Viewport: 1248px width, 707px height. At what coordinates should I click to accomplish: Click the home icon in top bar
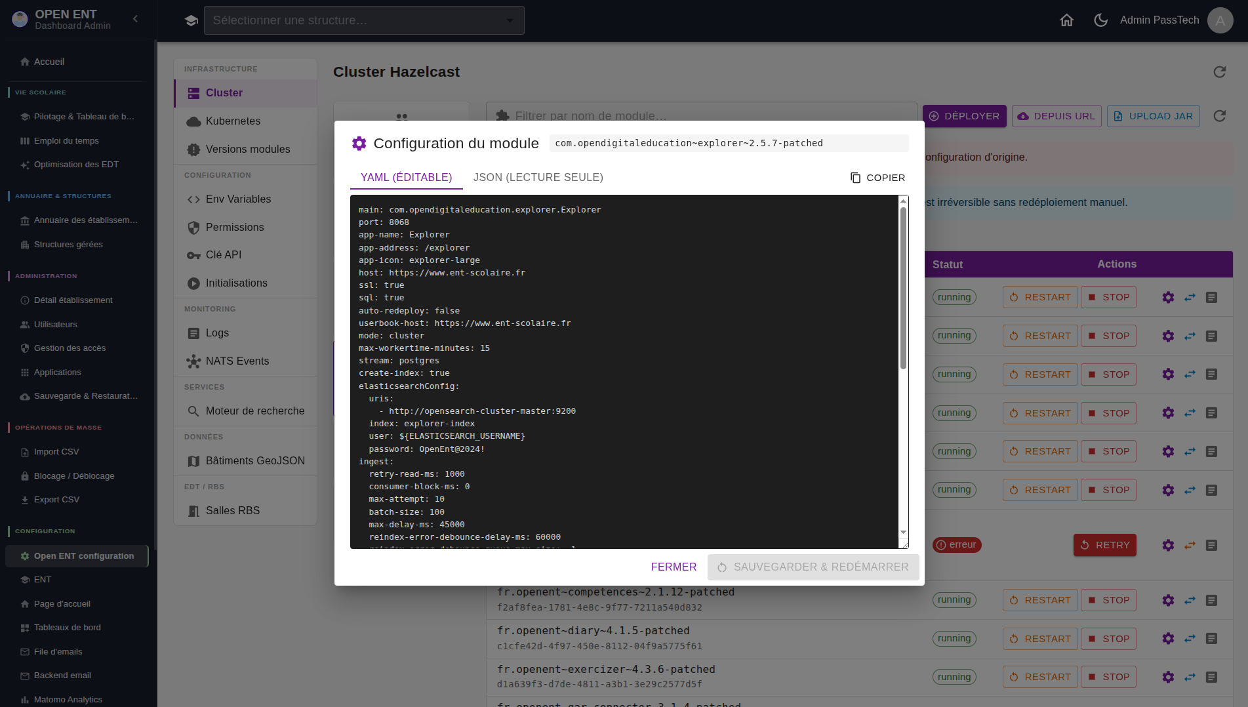tap(1067, 20)
